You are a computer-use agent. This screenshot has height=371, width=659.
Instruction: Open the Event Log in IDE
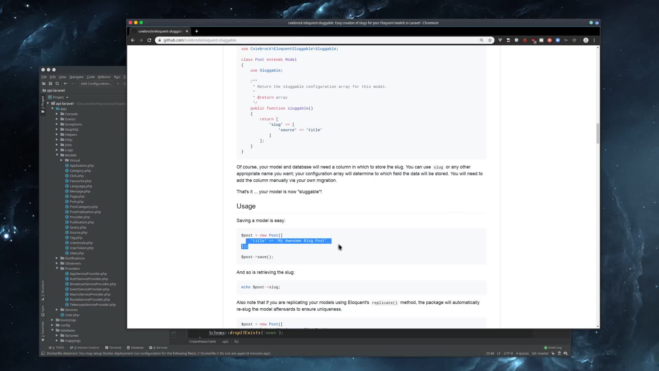click(553, 348)
